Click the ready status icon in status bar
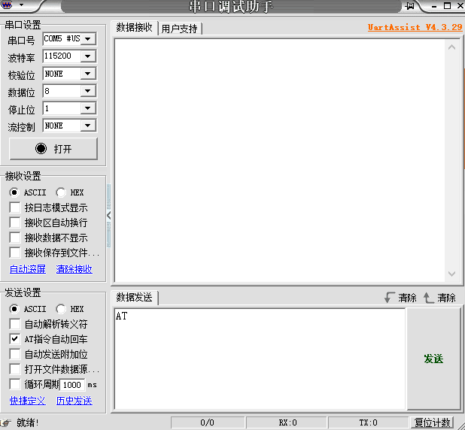465x430 pixels. [6, 422]
